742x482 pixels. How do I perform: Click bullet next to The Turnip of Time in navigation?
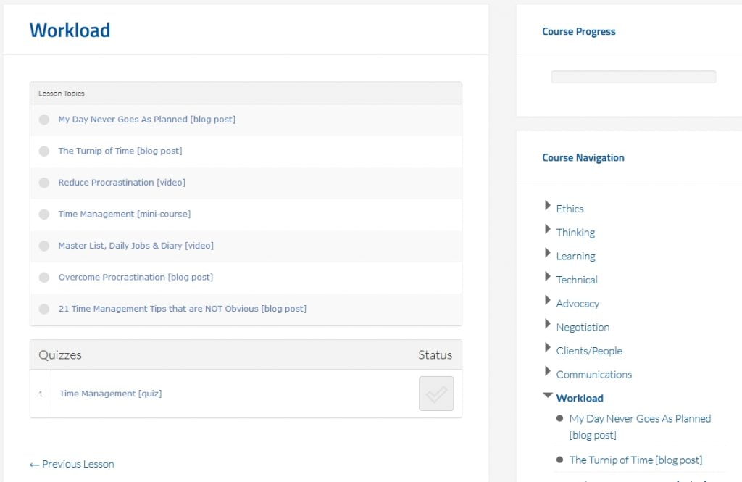tap(560, 460)
